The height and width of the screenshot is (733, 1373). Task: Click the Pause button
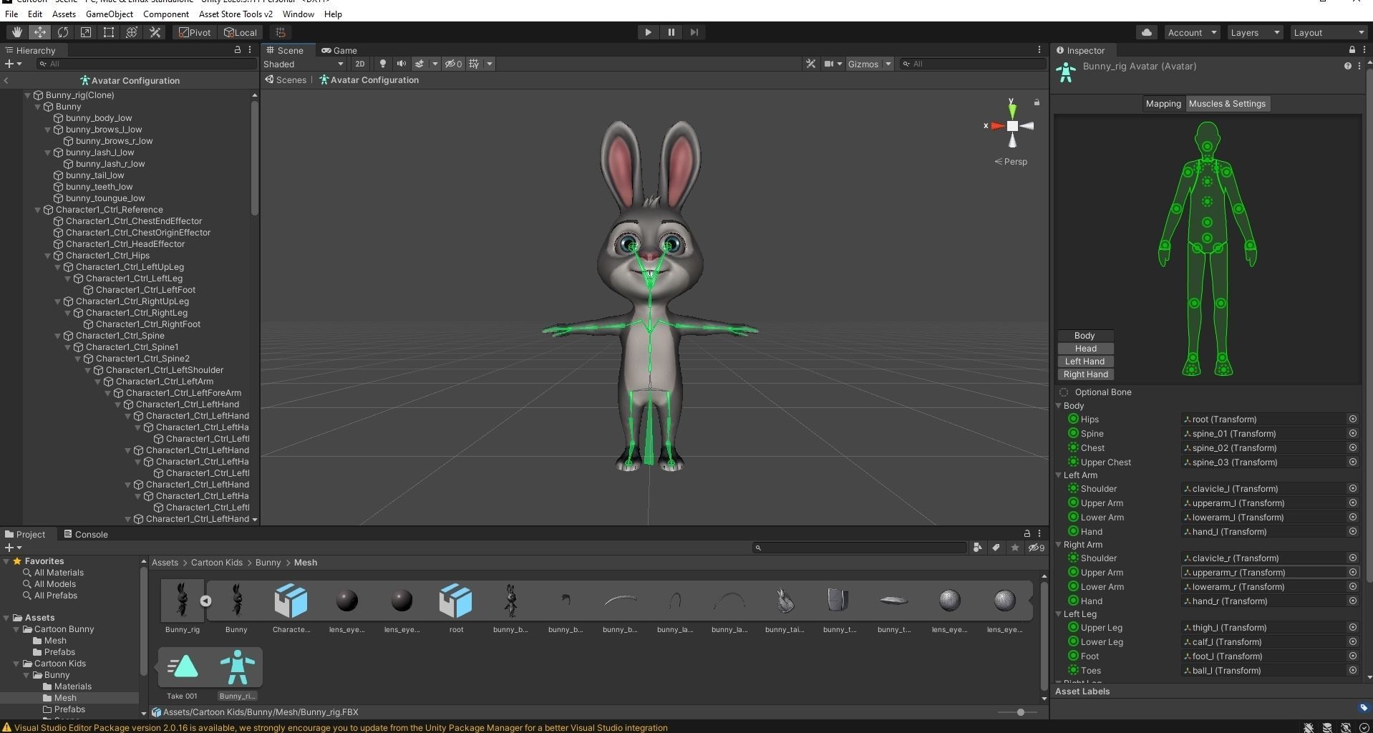pos(671,32)
